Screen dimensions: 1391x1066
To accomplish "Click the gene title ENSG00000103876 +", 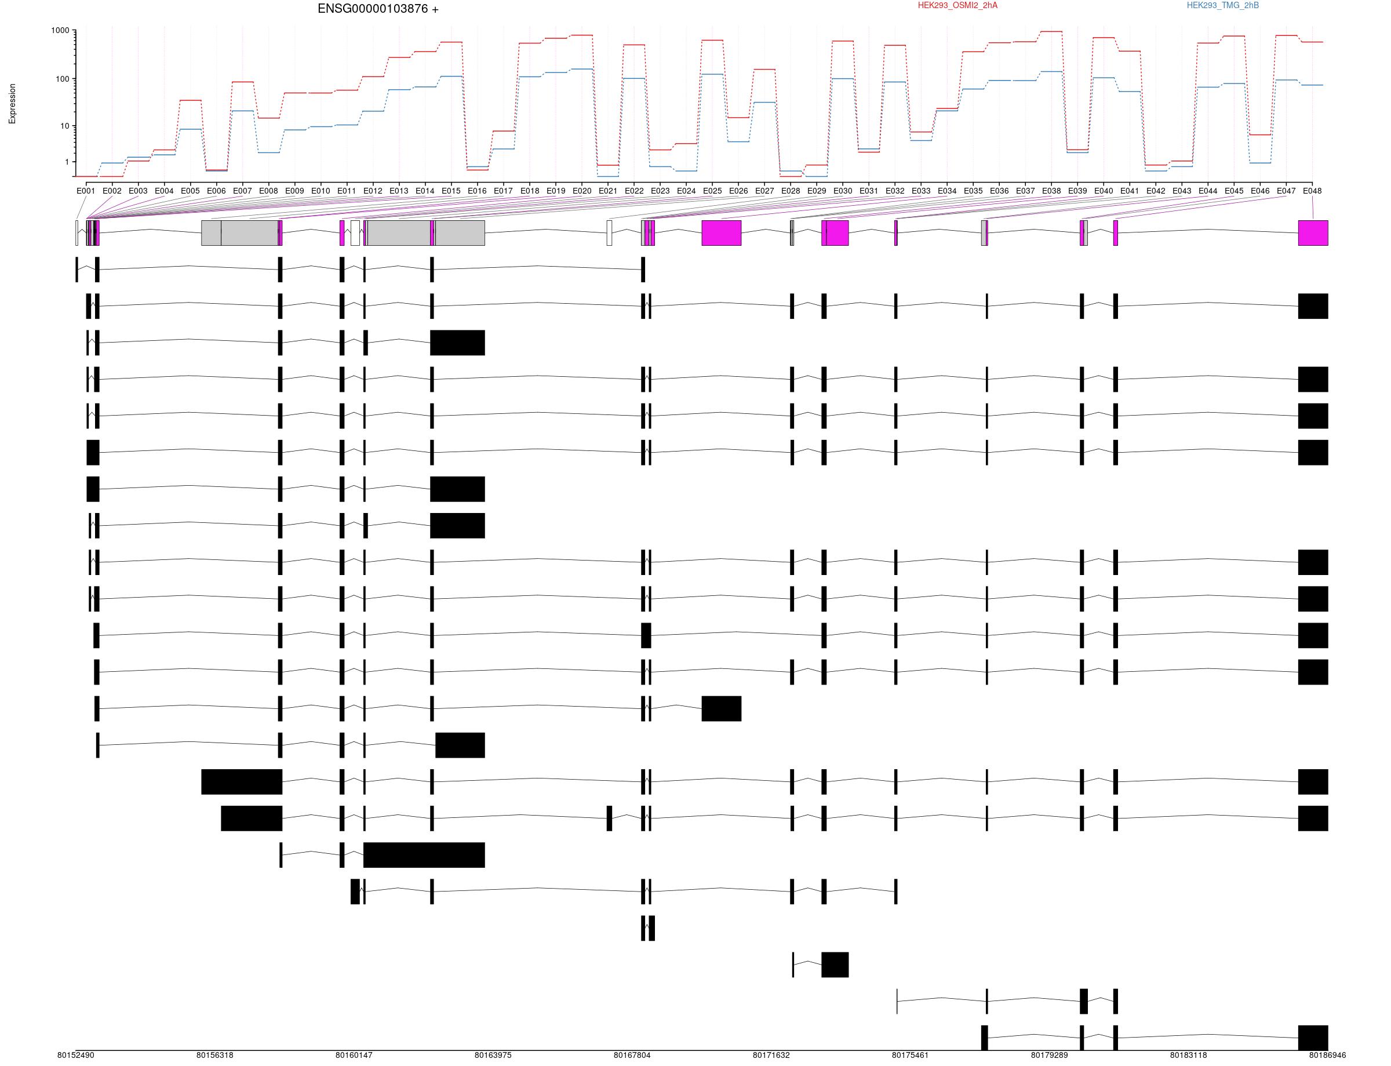I will tap(378, 9).
